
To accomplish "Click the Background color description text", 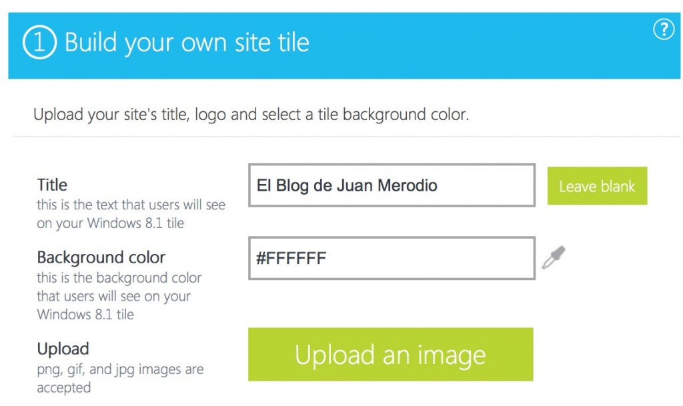I will tap(119, 296).
